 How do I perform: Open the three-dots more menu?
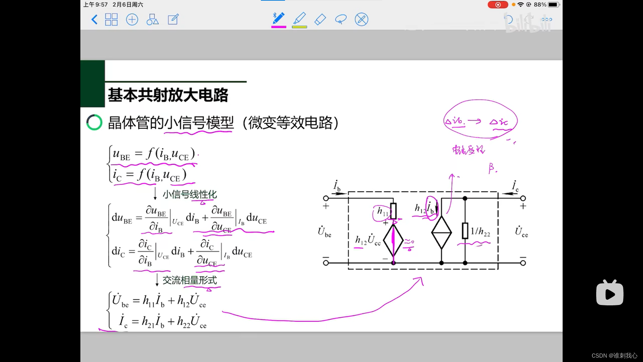(547, 19)
